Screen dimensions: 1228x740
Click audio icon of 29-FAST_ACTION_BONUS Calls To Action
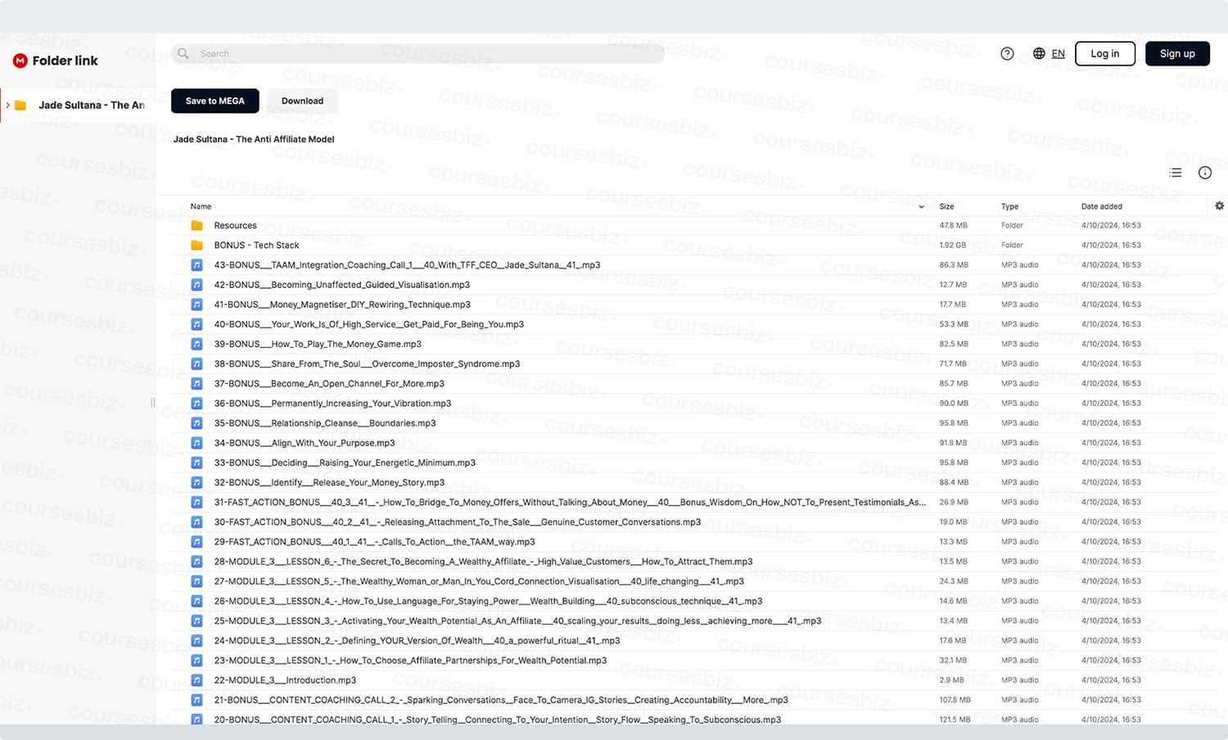point(196,542)
